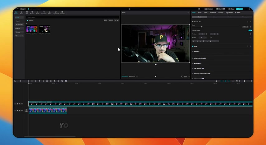The width and height of the screenshot is (266, 145).
Task: Enable the Noise reduction checkbox
Action: click(x=193, y=58)
